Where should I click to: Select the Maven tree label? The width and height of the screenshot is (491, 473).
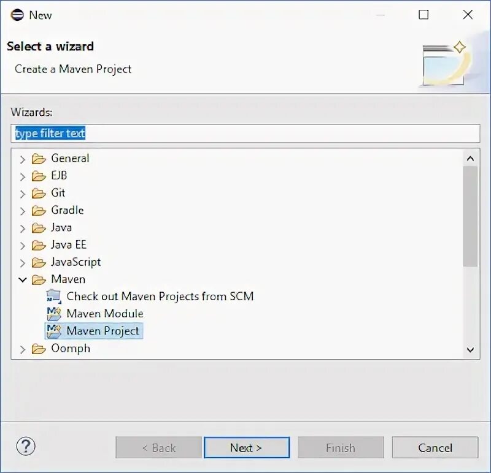68,279
